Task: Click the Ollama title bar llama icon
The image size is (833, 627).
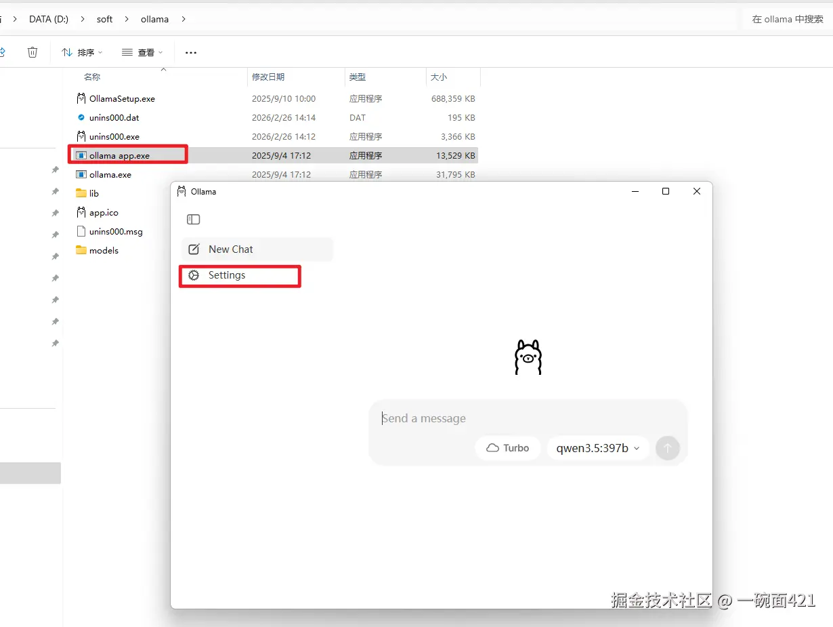Action: tap(181, 191)
